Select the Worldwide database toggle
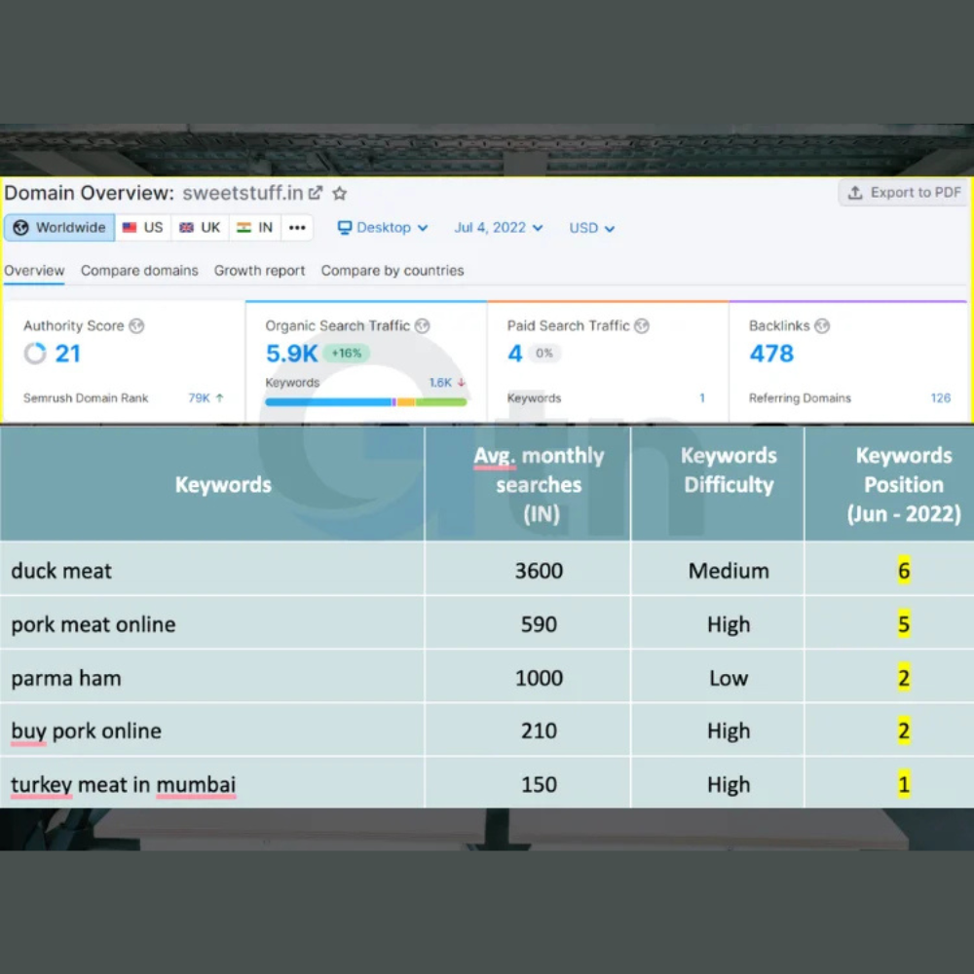 pos(59,228)
